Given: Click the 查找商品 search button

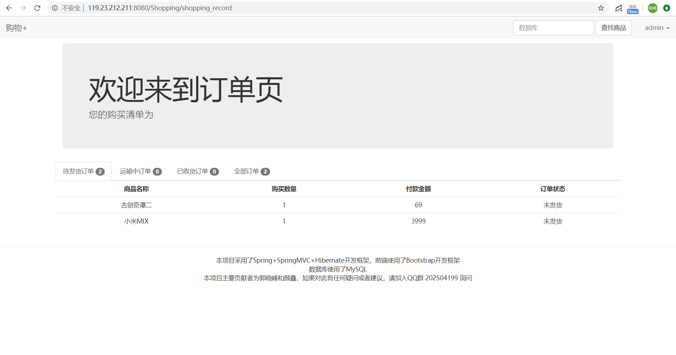Looking at the screenshot, I should 613,27.
